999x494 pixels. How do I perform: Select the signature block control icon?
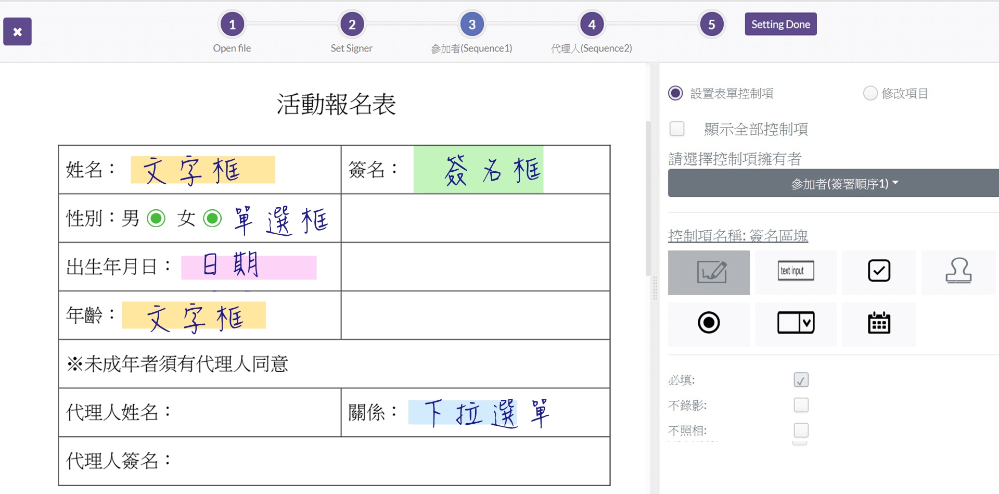[x=709, y=272]
